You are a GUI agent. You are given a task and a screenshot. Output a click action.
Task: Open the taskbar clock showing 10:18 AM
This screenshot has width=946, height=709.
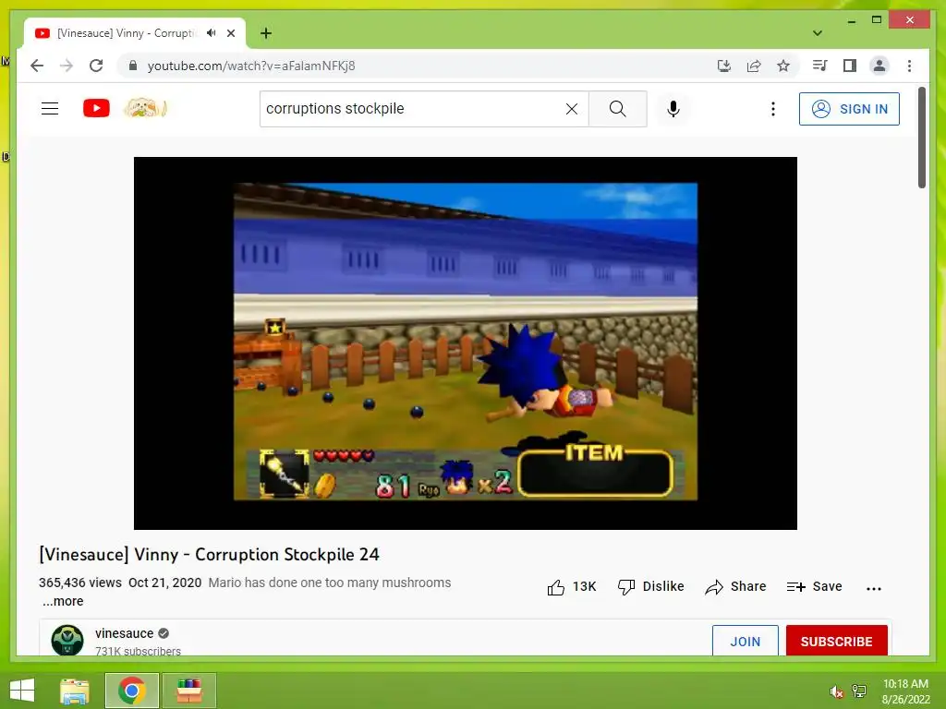(906, 691)
